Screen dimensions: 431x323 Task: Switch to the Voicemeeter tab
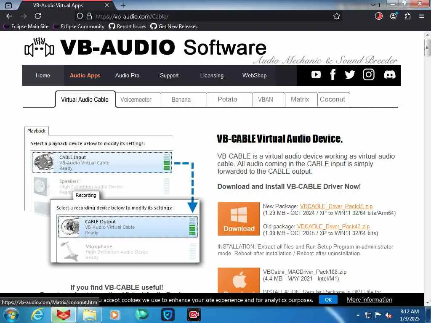138,100
